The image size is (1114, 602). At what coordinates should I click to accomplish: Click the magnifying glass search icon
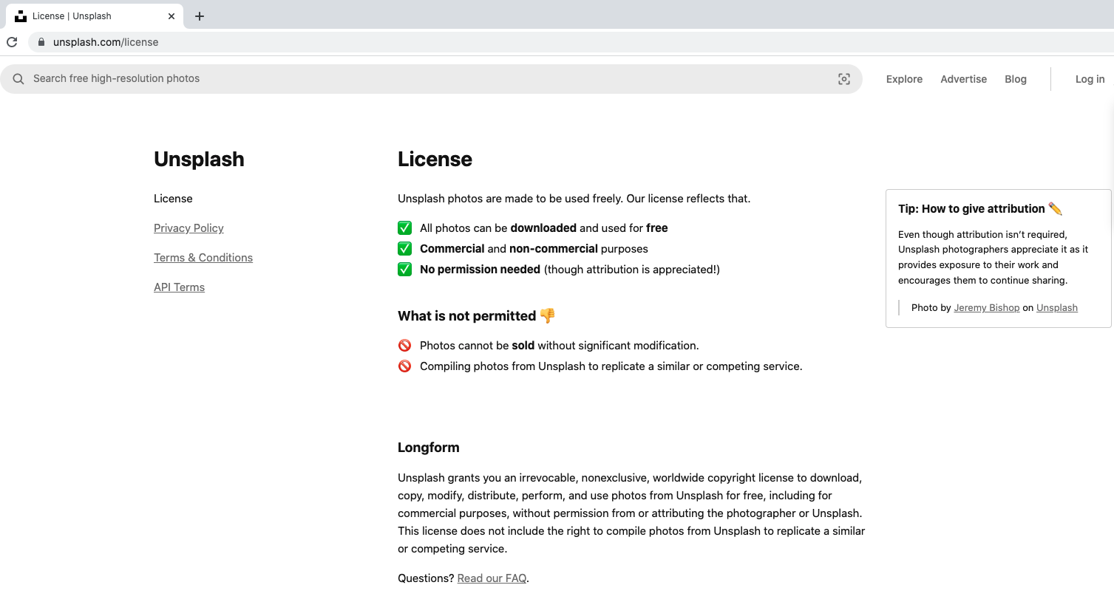click(x=18, y=78)
